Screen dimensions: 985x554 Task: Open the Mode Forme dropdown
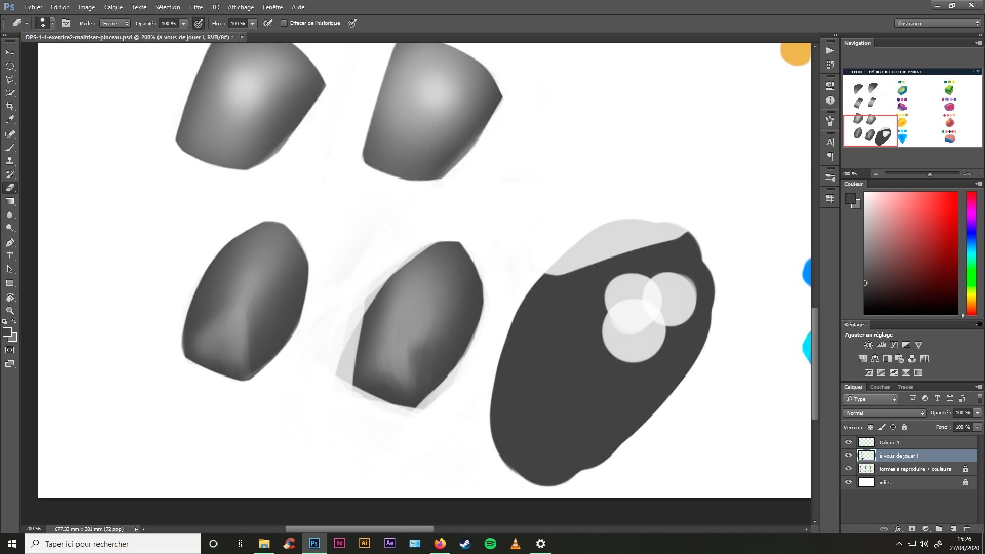pyautogui.click(x=114, y=23)
